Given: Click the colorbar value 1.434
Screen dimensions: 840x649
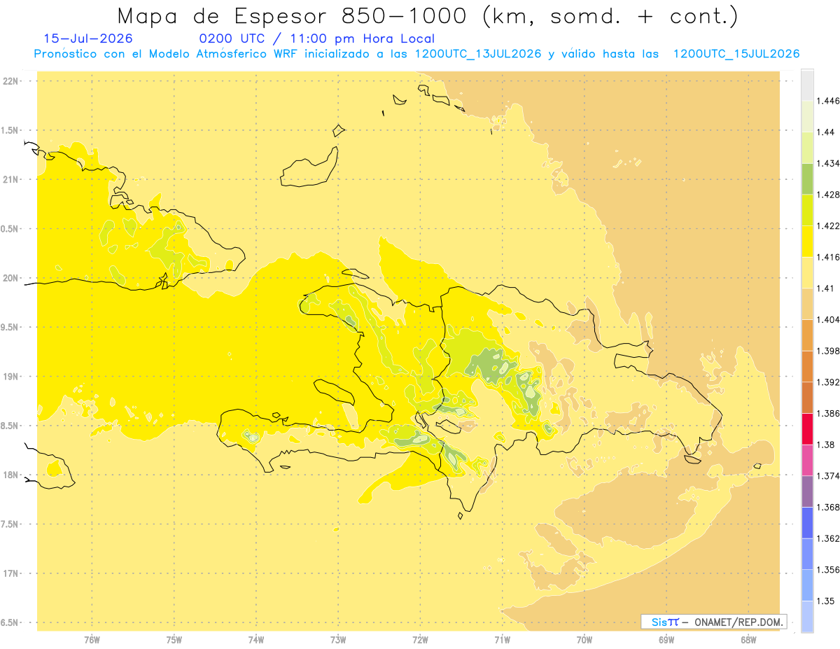Looking at the screenshot, I should (827, 163).
